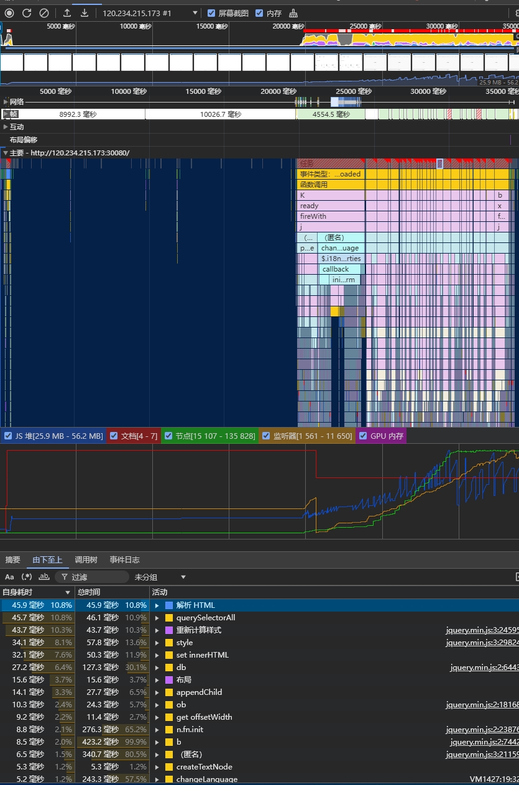
Task: Open jquery.min.js:2:18168 source link
Action: point(482,705)
